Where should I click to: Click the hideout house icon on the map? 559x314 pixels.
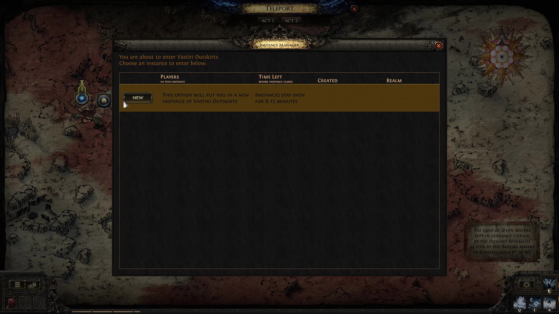point(104,101)
